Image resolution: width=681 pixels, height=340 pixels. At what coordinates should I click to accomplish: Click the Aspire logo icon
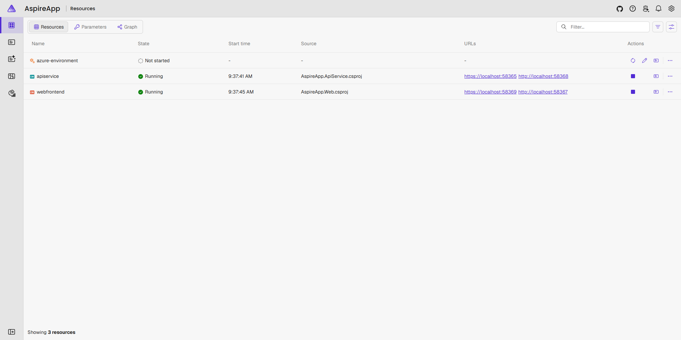[12, 8]
